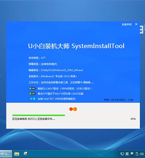Toggle the Win7 LOGO fix switch
Screen dimensions: 145x158
(x=32, y=93)
